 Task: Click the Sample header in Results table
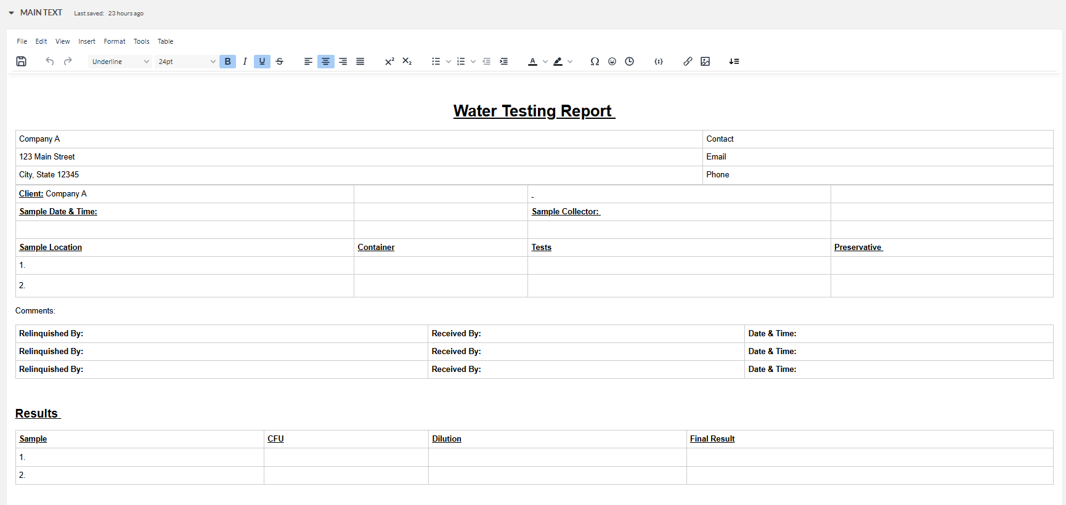pos(33,439)
